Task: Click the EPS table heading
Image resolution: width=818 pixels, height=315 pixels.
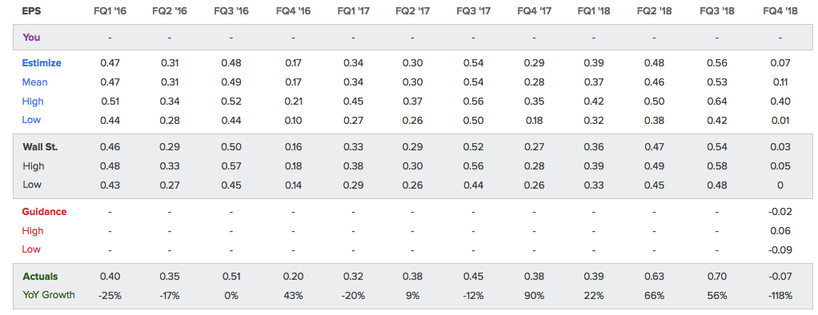Action: pyautogui.click(x=31, y=11)
